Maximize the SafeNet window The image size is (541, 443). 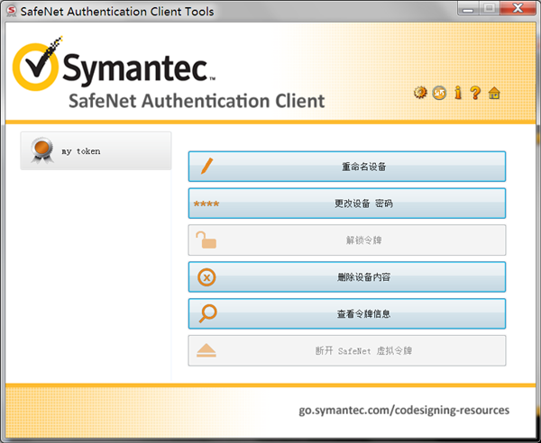pyautogui.click(x=489, y=9)
